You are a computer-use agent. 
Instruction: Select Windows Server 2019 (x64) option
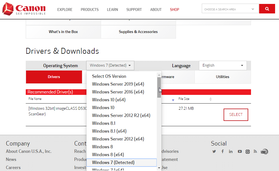(x=118, y=84)
